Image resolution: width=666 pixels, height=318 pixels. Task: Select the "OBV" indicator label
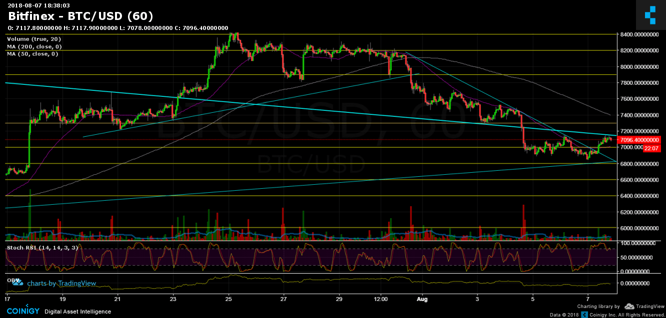(x=12, y=280)
